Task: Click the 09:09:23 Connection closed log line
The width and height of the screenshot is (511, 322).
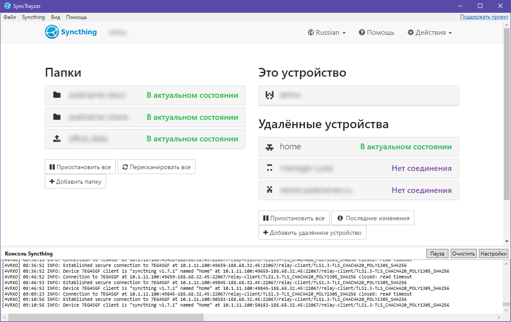Action: pos(207,294)
